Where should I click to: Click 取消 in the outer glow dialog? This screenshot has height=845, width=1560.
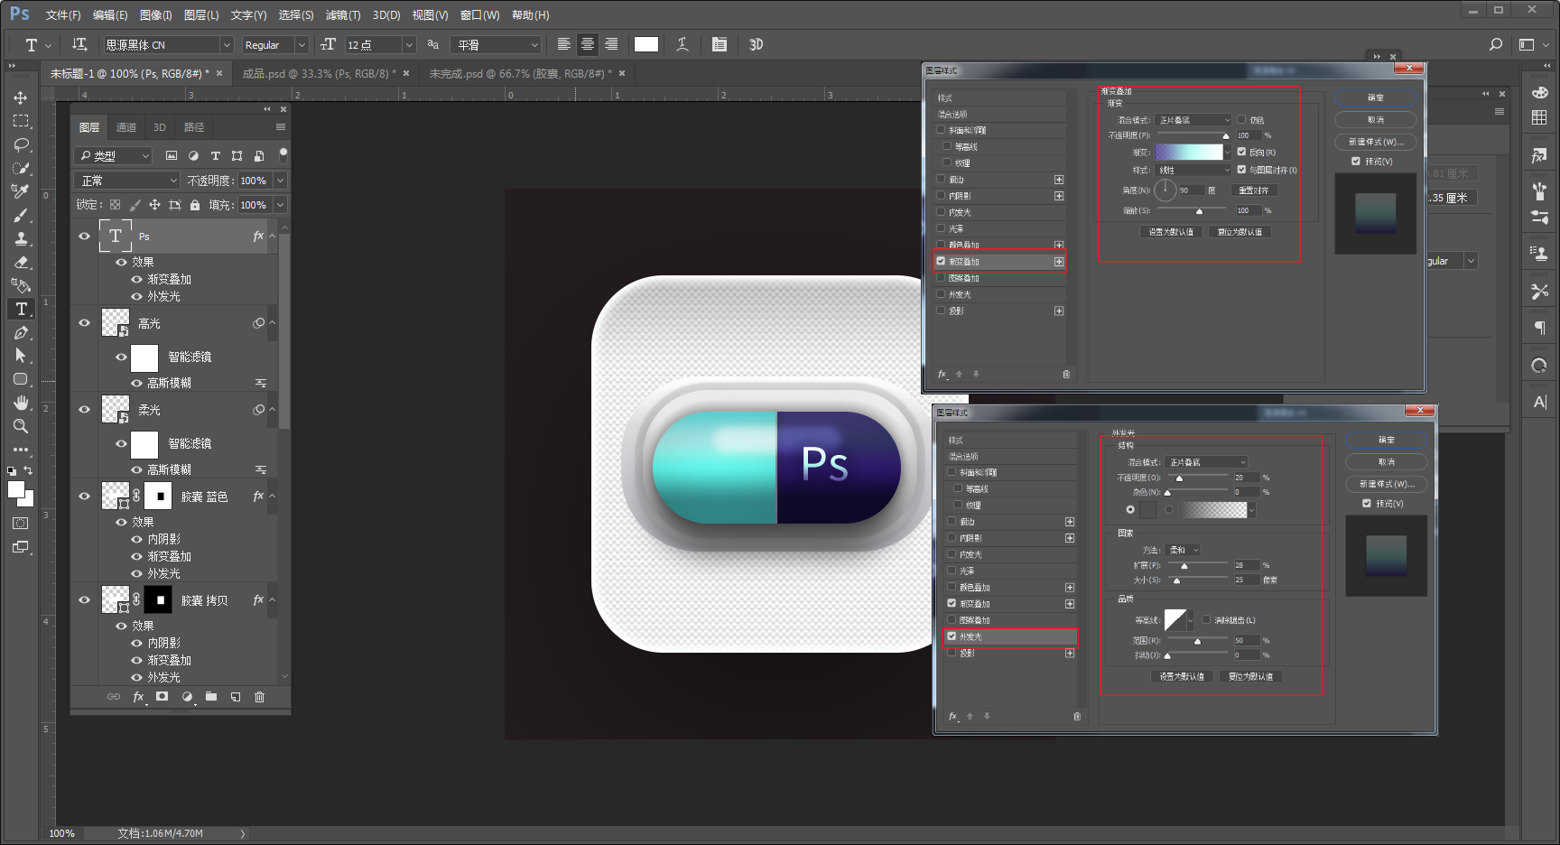click(1387, 462)
